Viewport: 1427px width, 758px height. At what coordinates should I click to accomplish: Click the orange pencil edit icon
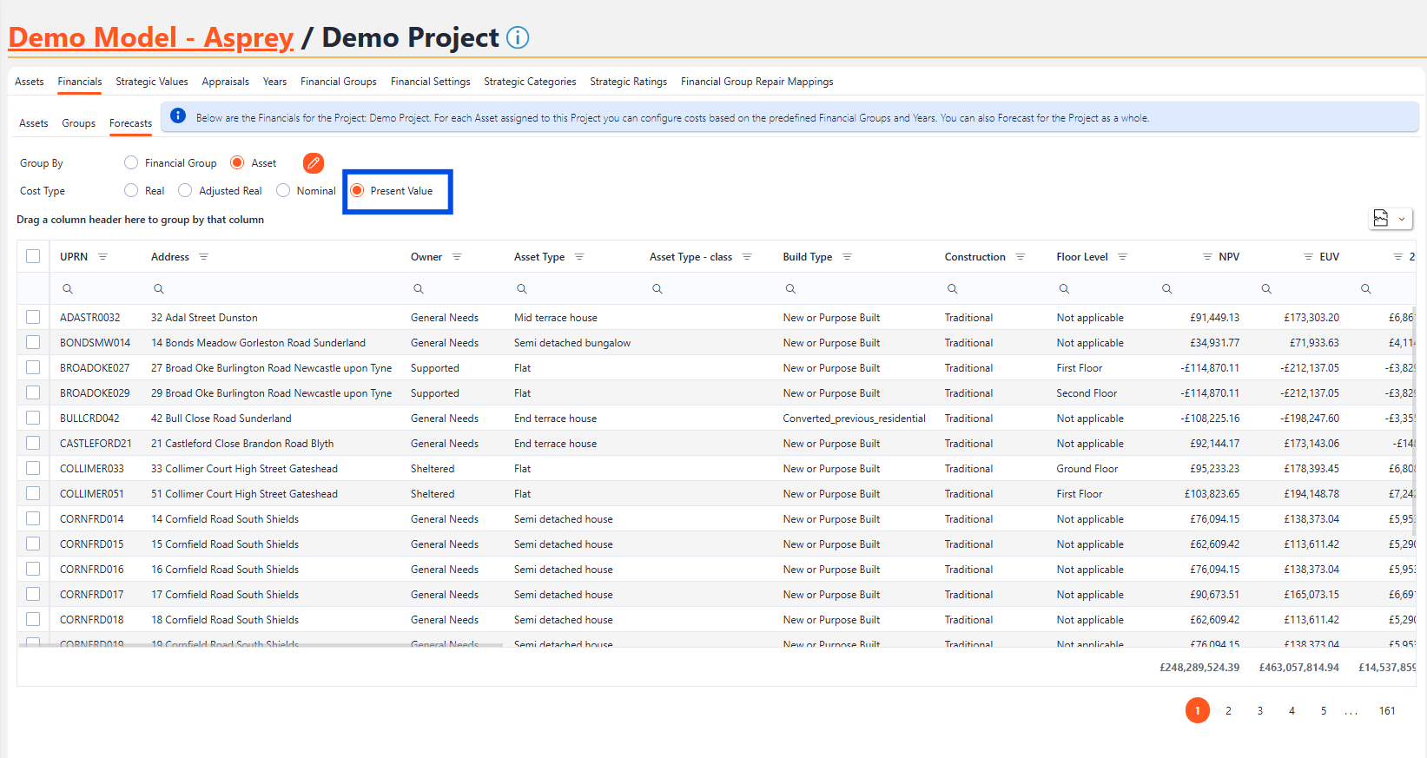point(313,163)
